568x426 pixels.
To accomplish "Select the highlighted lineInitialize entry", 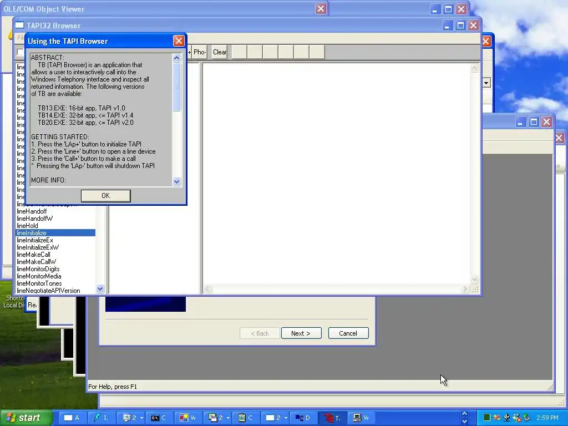I will click(x=56, y=233).
